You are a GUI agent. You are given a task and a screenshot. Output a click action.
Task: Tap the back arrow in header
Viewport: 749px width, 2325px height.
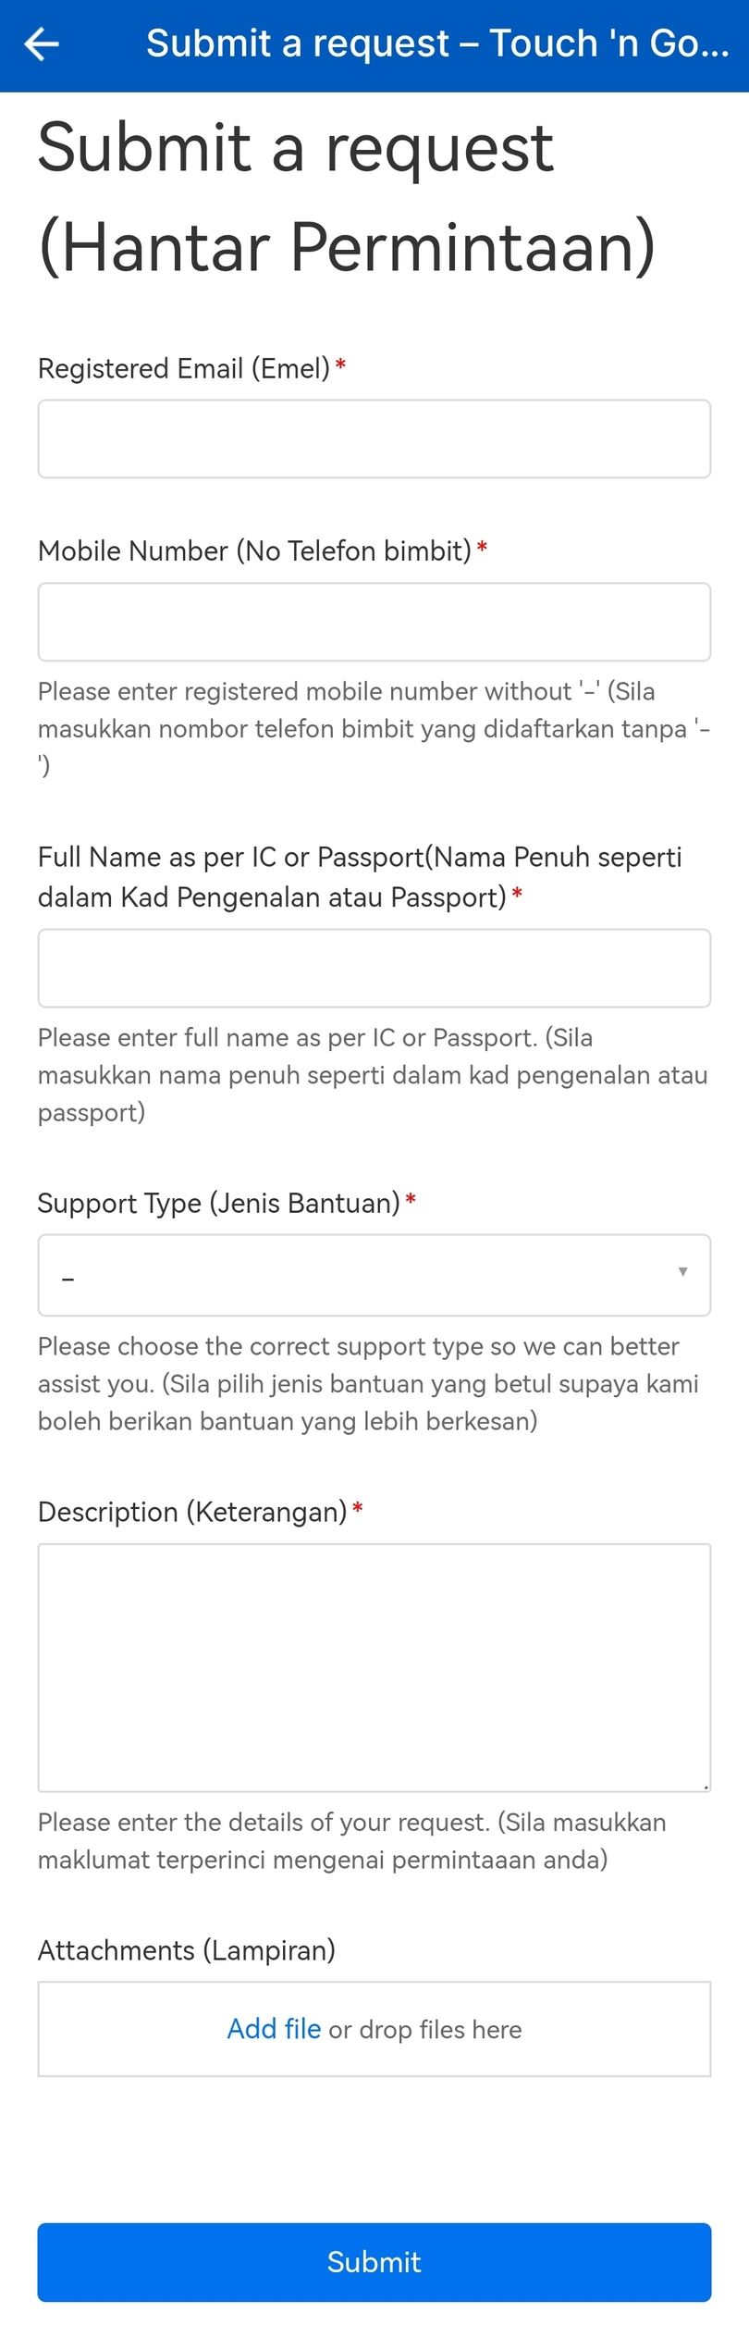(x=42, y=43)
